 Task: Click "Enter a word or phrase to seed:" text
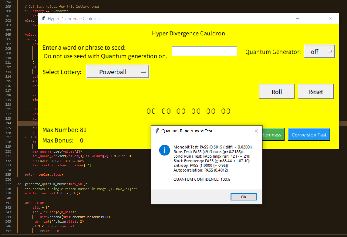pos(84,47)
